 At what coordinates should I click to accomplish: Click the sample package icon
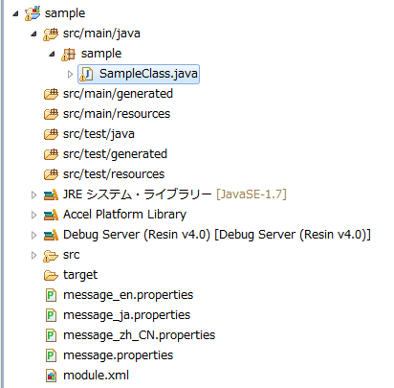(69, 55)
